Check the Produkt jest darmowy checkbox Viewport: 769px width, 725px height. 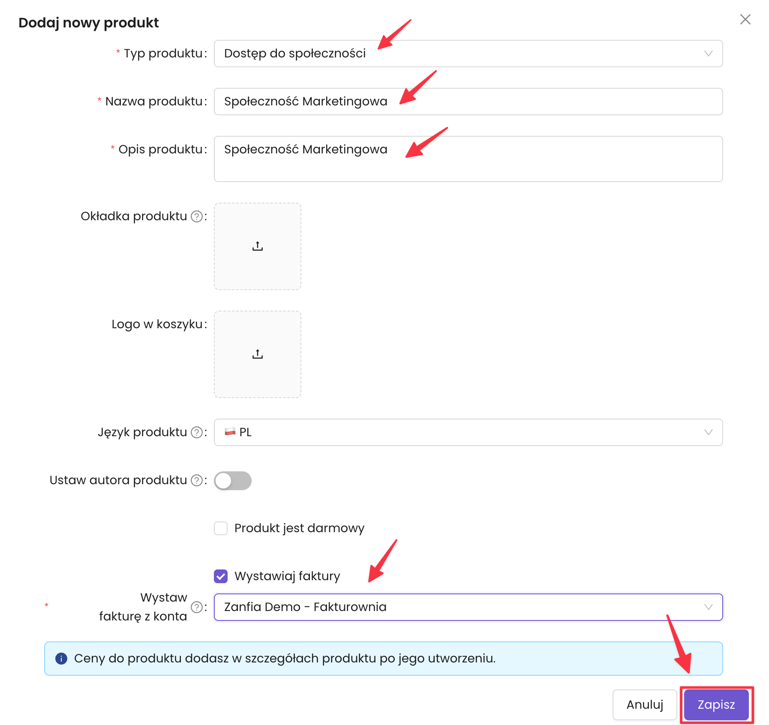click(x=221, y=528)
